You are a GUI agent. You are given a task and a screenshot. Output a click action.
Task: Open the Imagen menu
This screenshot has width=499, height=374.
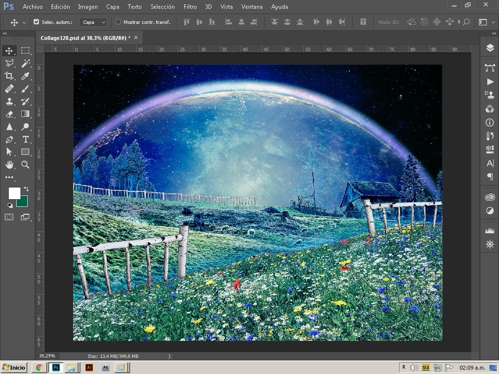click(88, 7)
